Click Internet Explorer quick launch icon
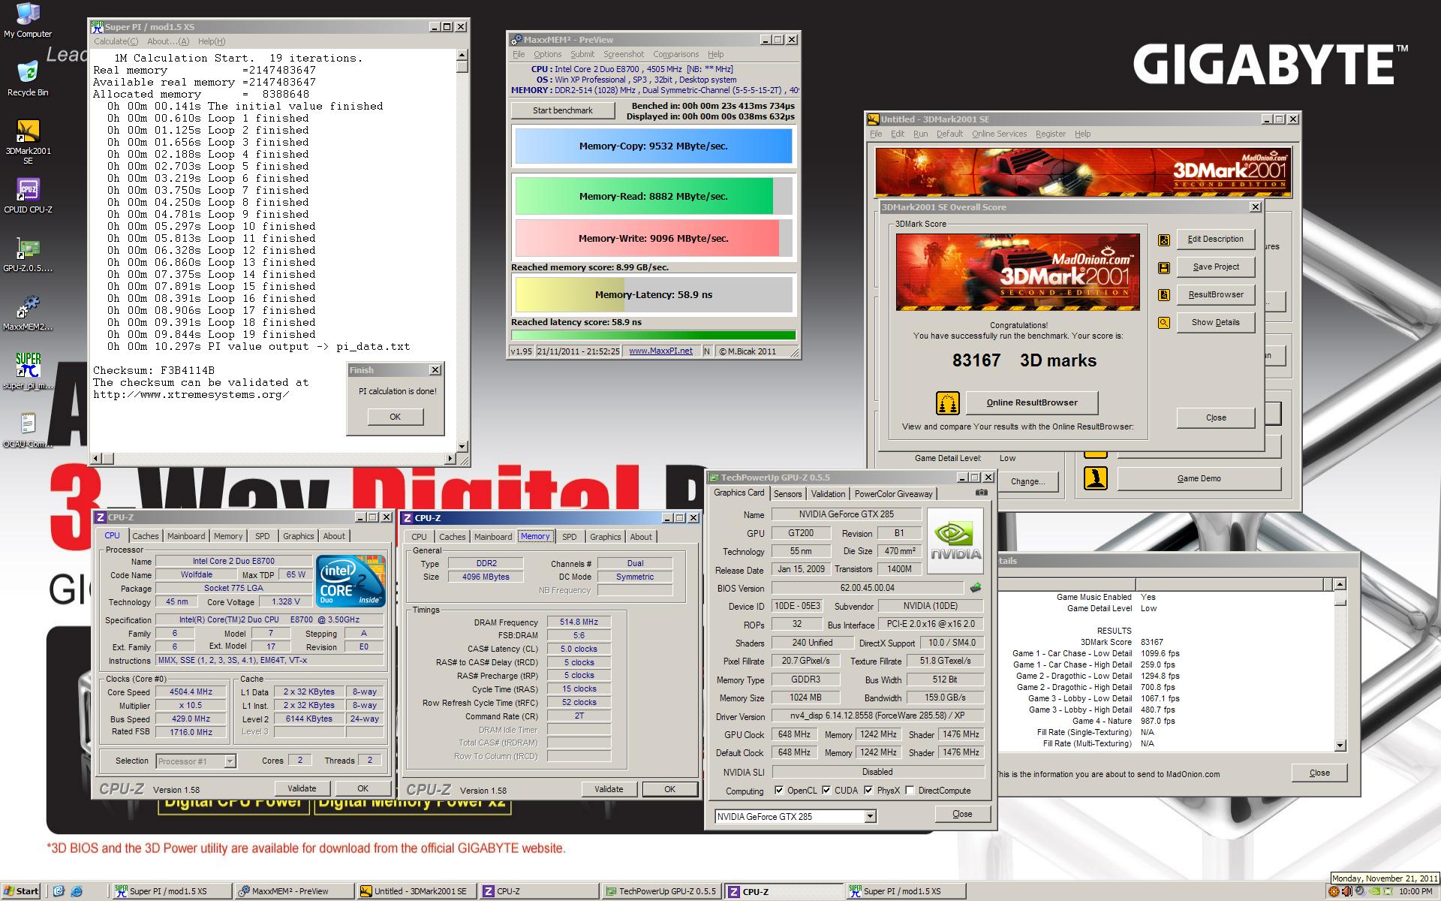The image size is (1441, 901). 77,891
